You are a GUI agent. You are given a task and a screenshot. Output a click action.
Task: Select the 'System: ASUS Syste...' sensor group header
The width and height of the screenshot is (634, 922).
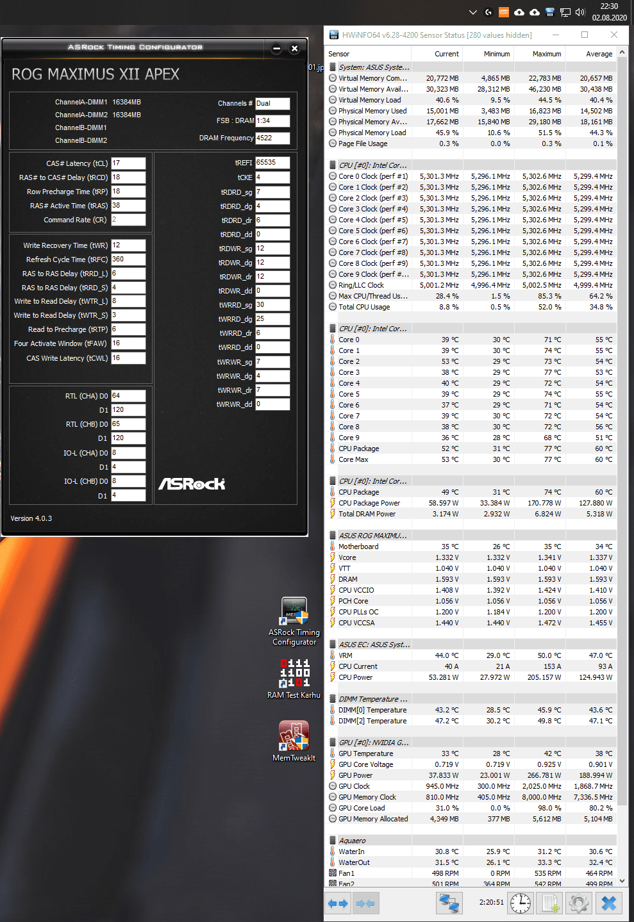pos(471,67)
